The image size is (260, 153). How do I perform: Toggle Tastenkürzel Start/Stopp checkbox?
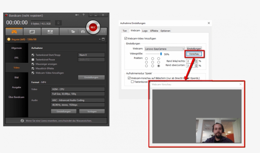click(x=33, y=55)
